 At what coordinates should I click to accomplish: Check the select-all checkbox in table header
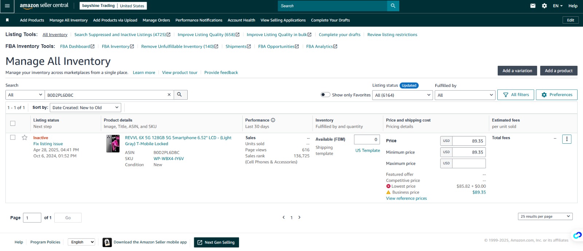click(x=13, y=123)
